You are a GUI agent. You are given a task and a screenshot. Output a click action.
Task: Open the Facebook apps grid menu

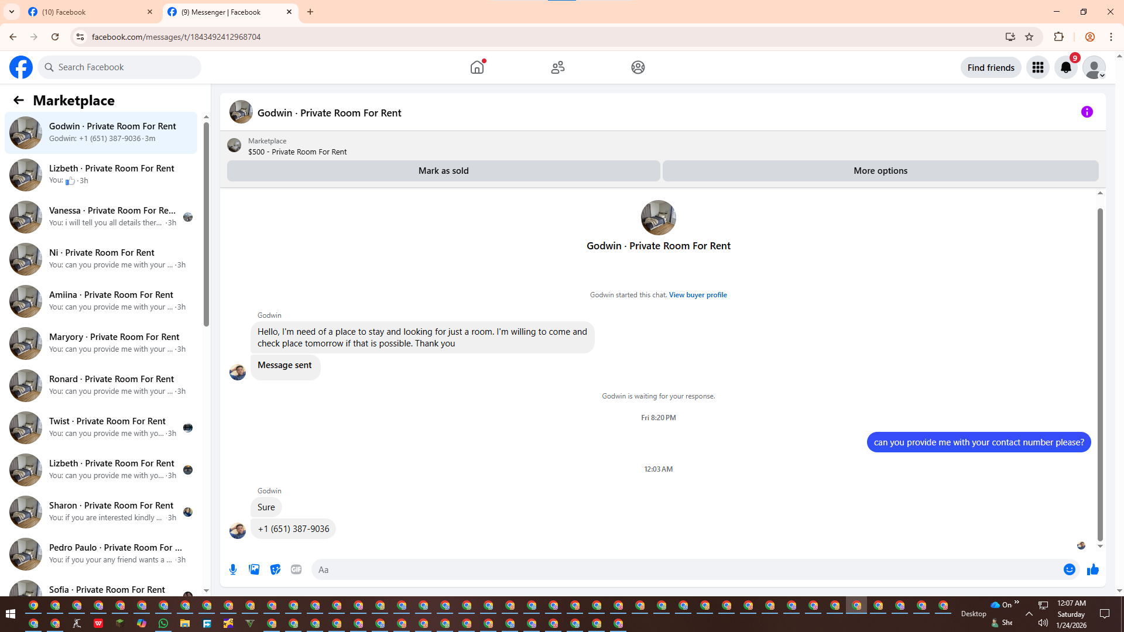tap(1037, 67)
